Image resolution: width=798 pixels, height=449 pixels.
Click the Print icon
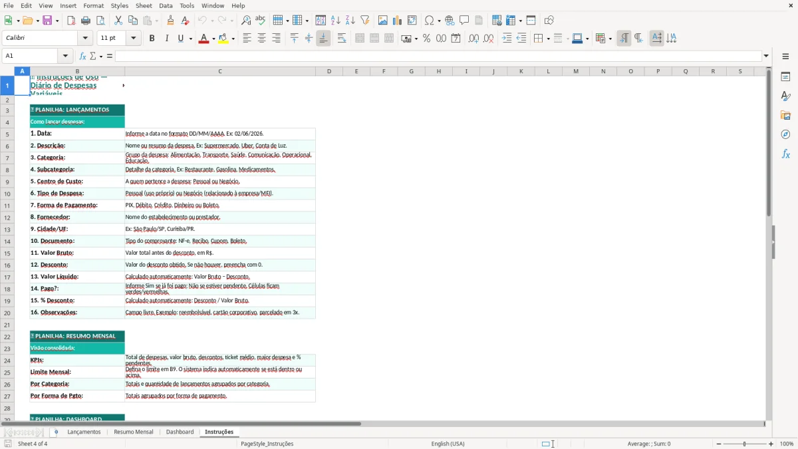pyautogui.click(x=86, y=21)
